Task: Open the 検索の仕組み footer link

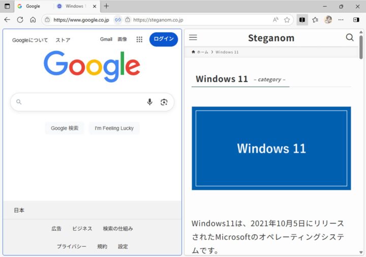Action: pos(118,229)
